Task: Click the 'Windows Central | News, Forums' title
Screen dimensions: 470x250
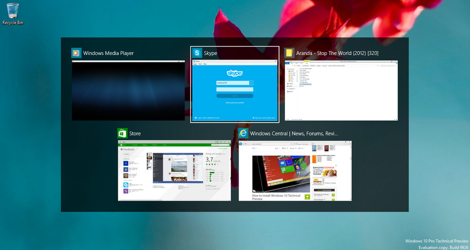Action: [x=294, y=133]
